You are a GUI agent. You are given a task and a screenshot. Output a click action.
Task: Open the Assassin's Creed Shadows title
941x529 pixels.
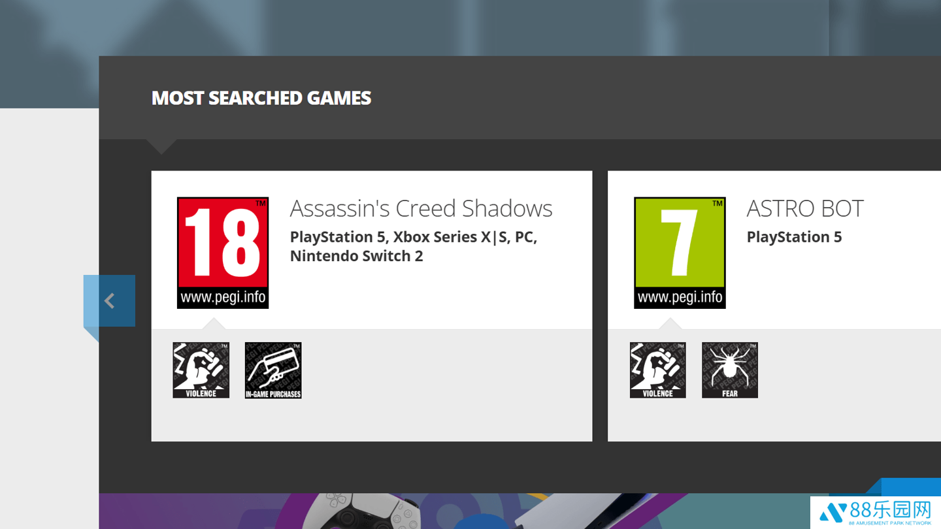pyautogui.click(x=421, y=208)
